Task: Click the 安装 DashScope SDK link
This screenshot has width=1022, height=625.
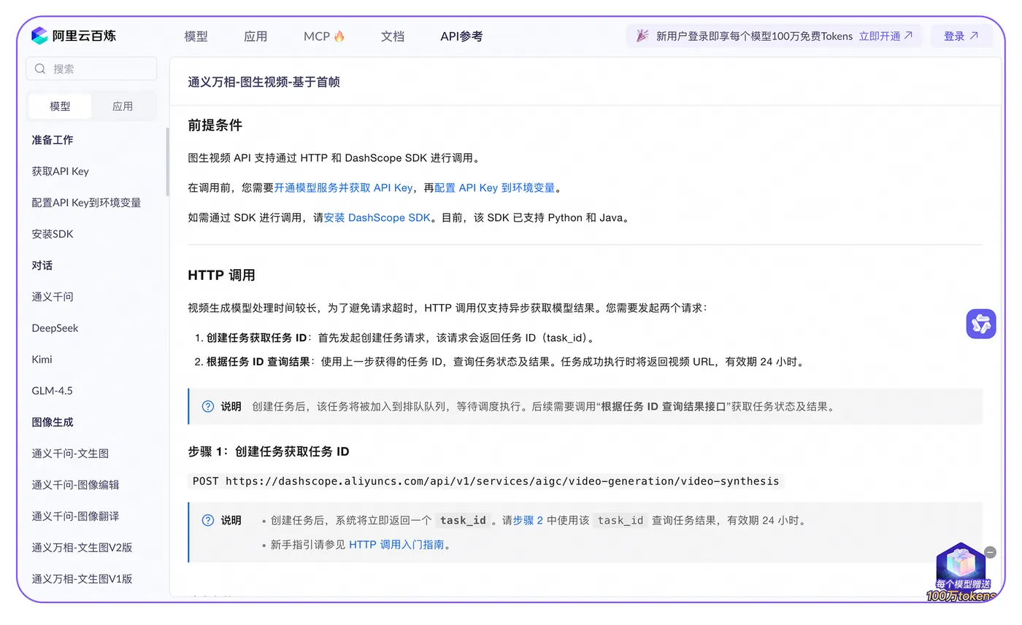Action: click(x=377, y=217)
